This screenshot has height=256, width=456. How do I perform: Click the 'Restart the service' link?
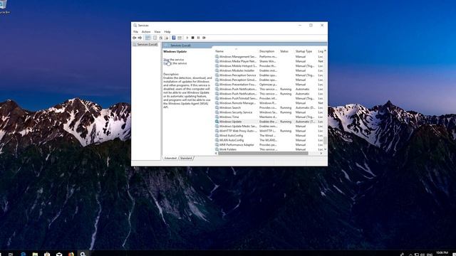pos(175,63)
